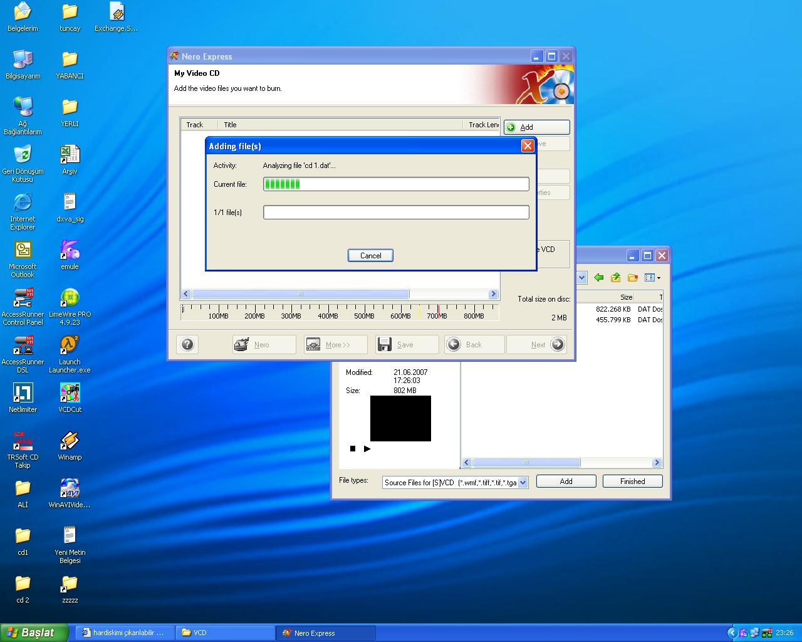Click up-one-level folder icon in browser

tap(615, 277)
